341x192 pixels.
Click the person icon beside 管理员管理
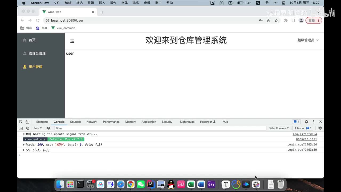click(x=25, y=53)
